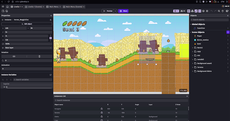
Task: Close the Properties panel
Action: 51,16
